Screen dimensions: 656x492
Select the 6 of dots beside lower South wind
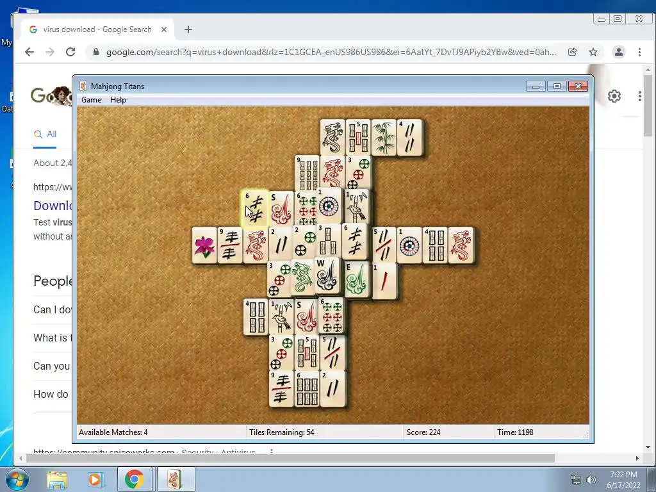332,316
